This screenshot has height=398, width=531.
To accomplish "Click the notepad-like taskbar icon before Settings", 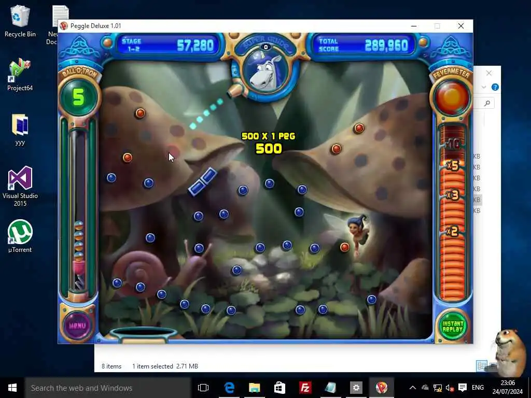I will pos(330,388).
